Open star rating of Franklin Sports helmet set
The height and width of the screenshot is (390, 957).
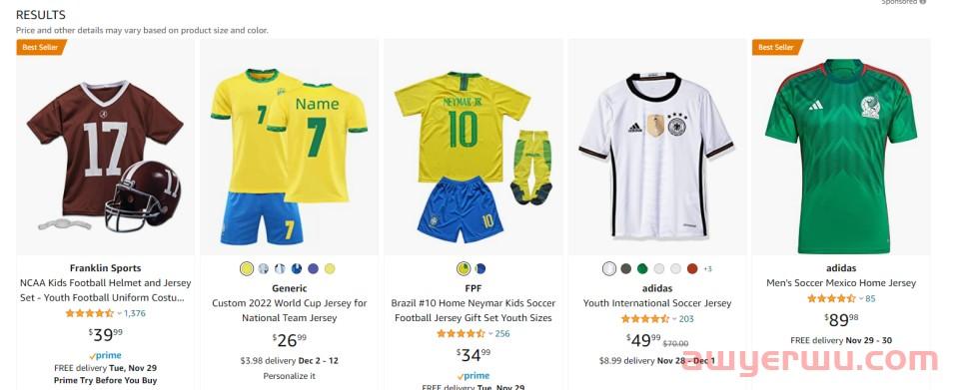click(x=90, y=313)
